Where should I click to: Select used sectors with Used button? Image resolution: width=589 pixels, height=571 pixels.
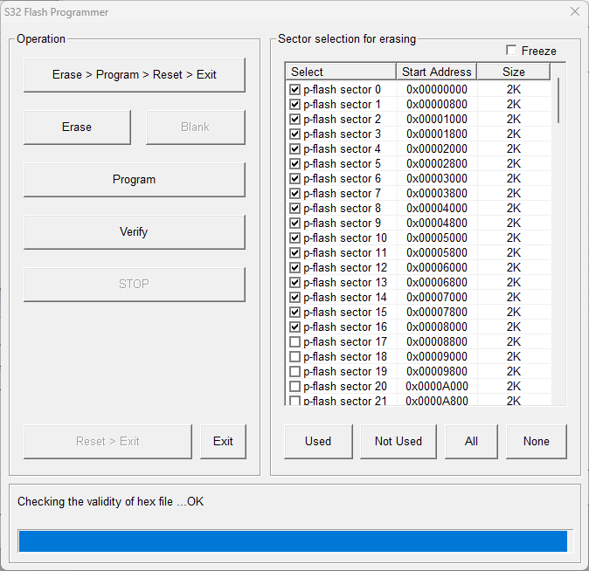pos(318,442)
